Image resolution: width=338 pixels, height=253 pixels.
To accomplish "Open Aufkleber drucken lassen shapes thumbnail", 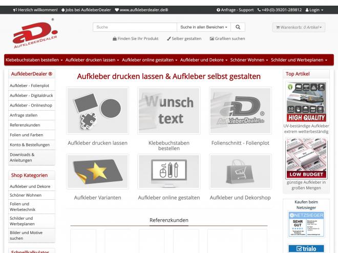I will pyautogui.click(x=98, y=111).
